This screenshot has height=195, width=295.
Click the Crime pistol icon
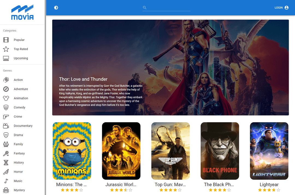click(x=6, y=117)
